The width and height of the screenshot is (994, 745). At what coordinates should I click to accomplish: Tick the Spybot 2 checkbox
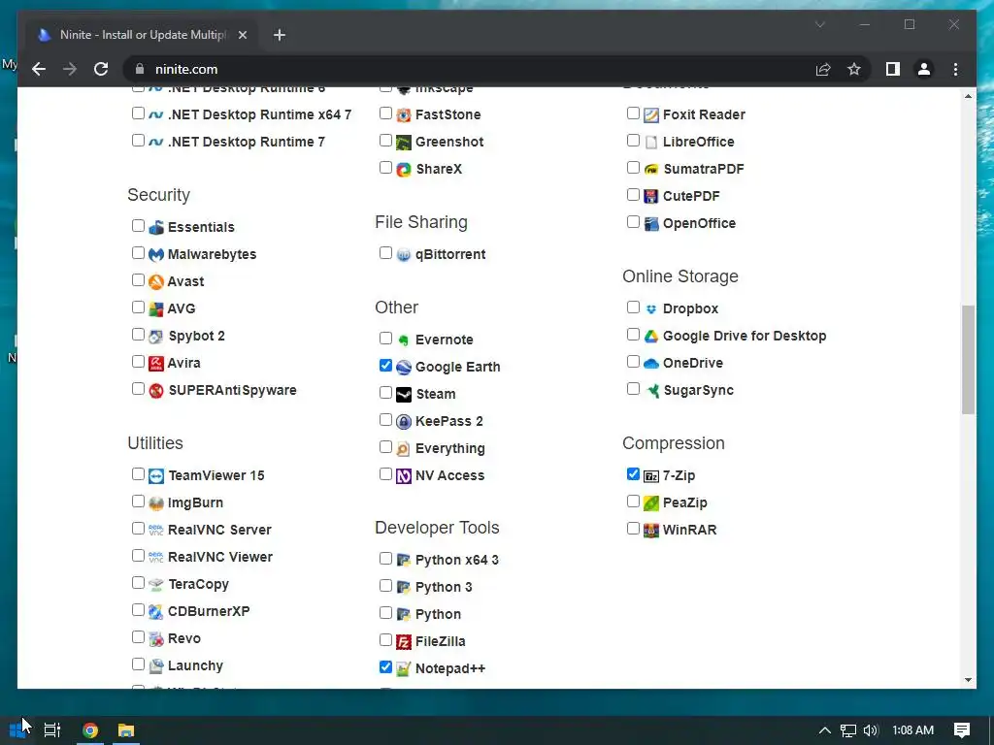pyautogui.click(x=138, y=335)
